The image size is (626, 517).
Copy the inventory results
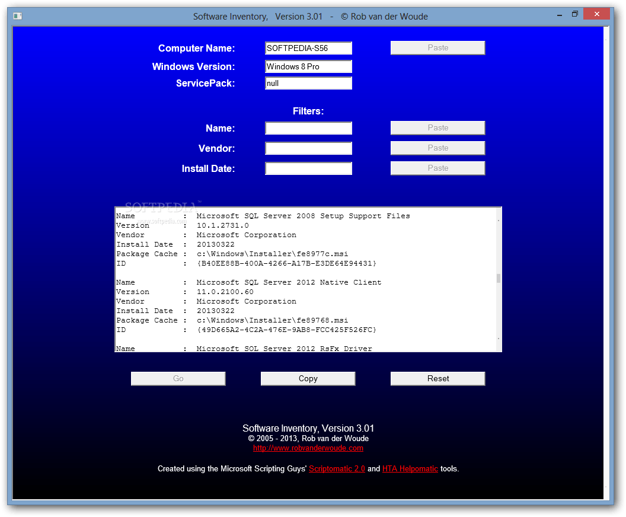[x=308, y=378]
